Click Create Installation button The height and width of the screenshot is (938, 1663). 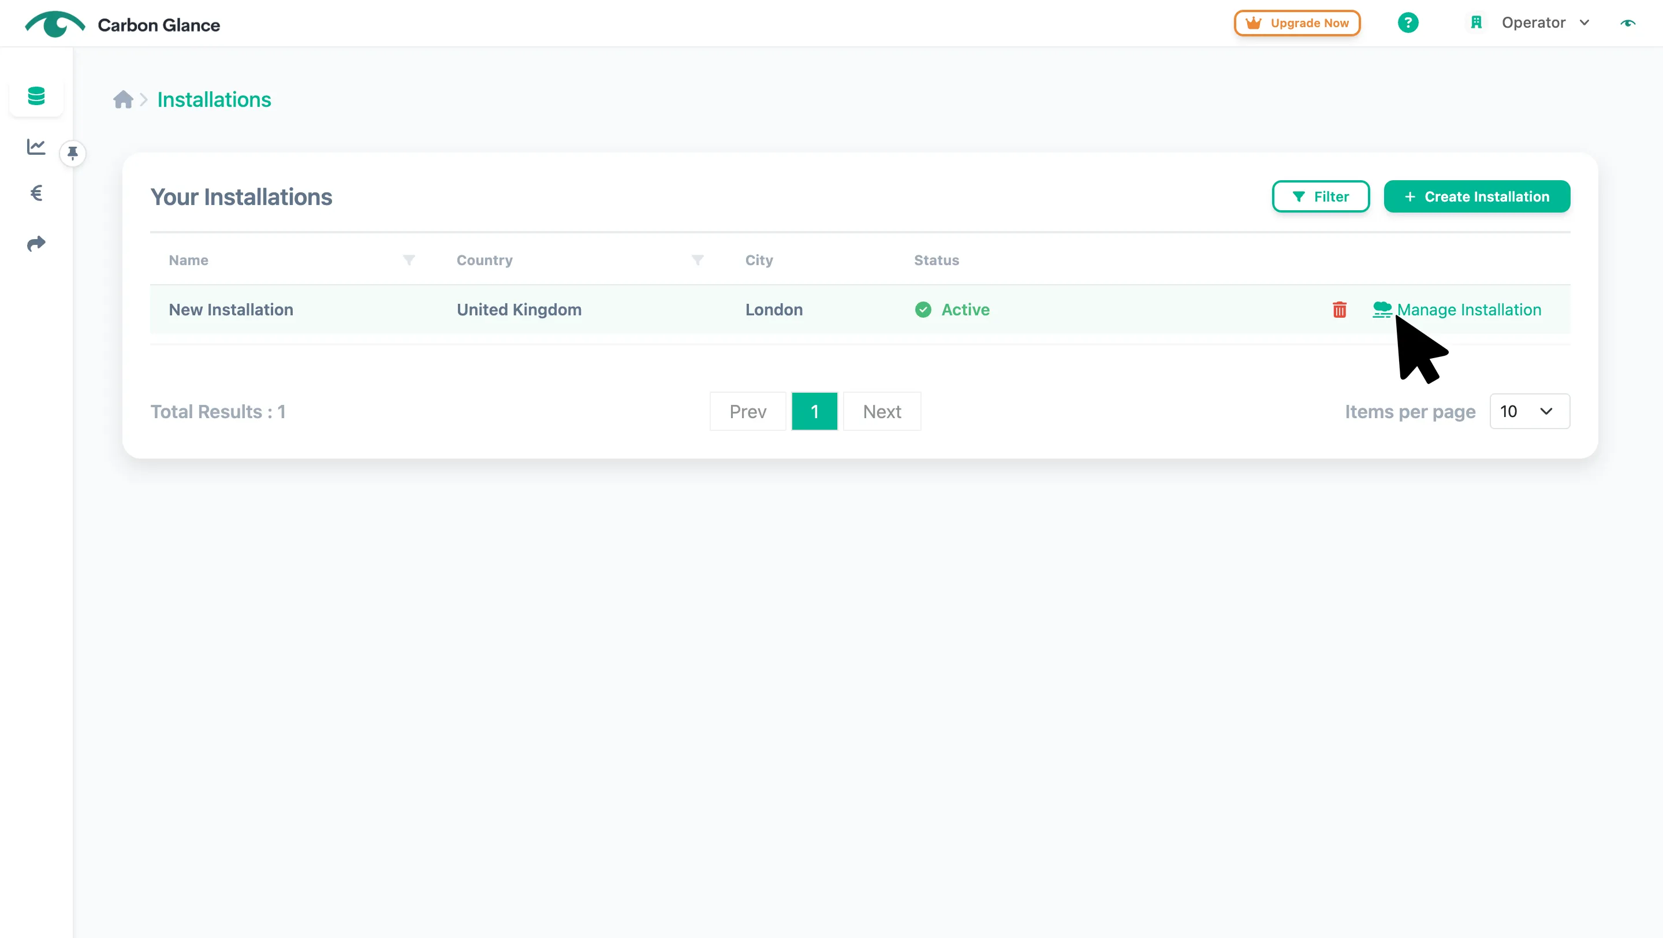1477,196
